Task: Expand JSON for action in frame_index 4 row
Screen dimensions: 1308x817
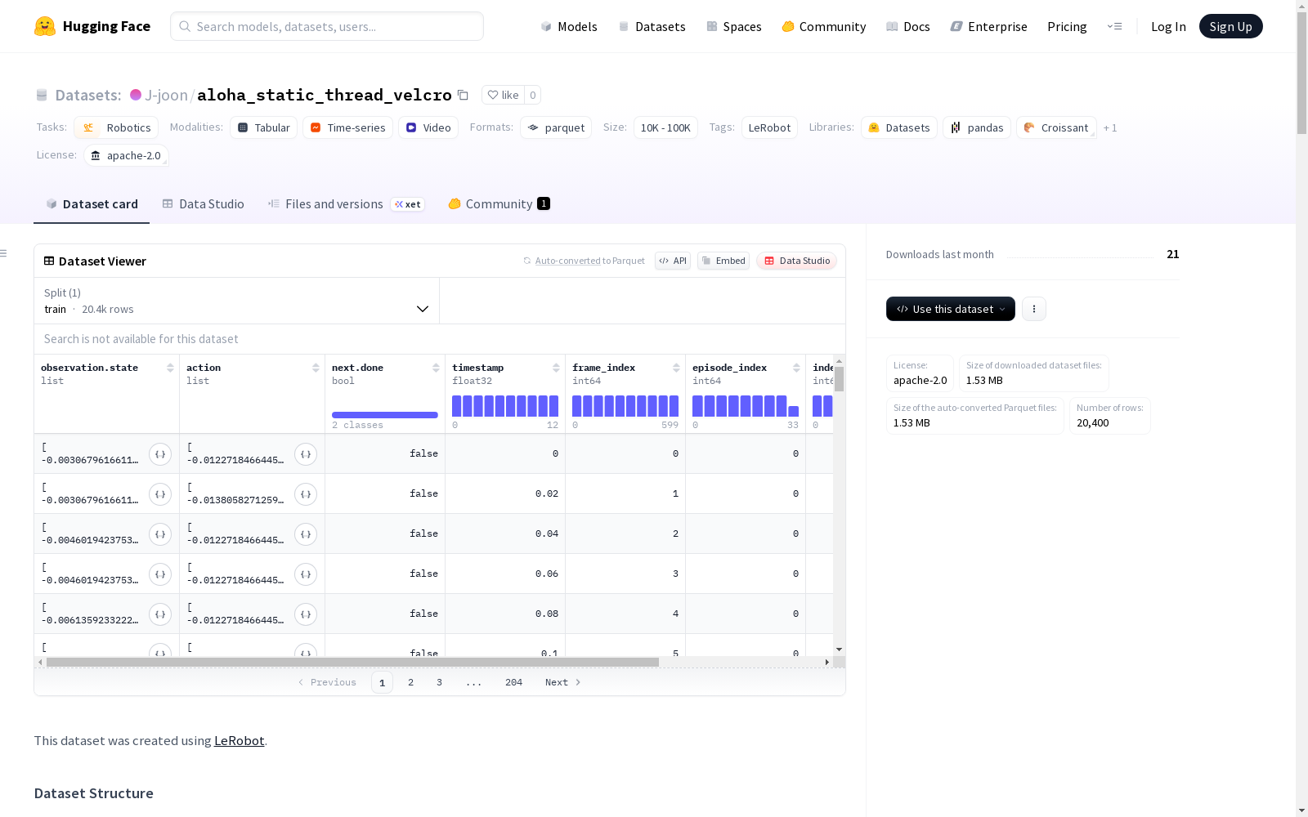Action: (x=306, y=614)
